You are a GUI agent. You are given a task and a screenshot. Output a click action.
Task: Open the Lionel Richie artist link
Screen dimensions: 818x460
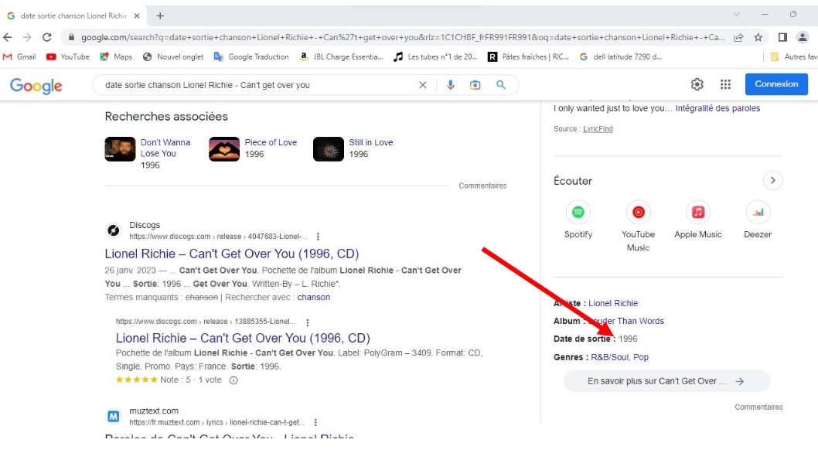[x=613, y=303]
